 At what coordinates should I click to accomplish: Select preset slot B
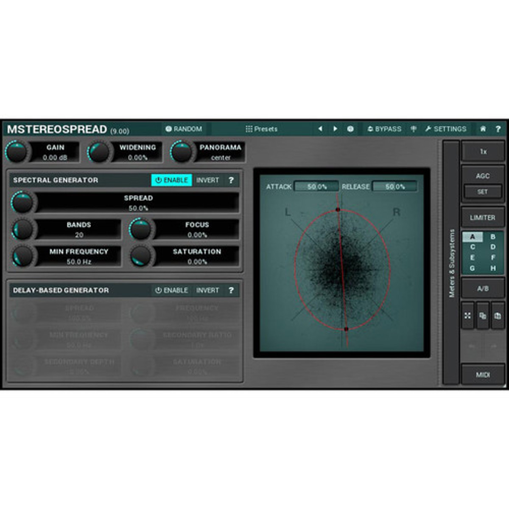[493, 237]
